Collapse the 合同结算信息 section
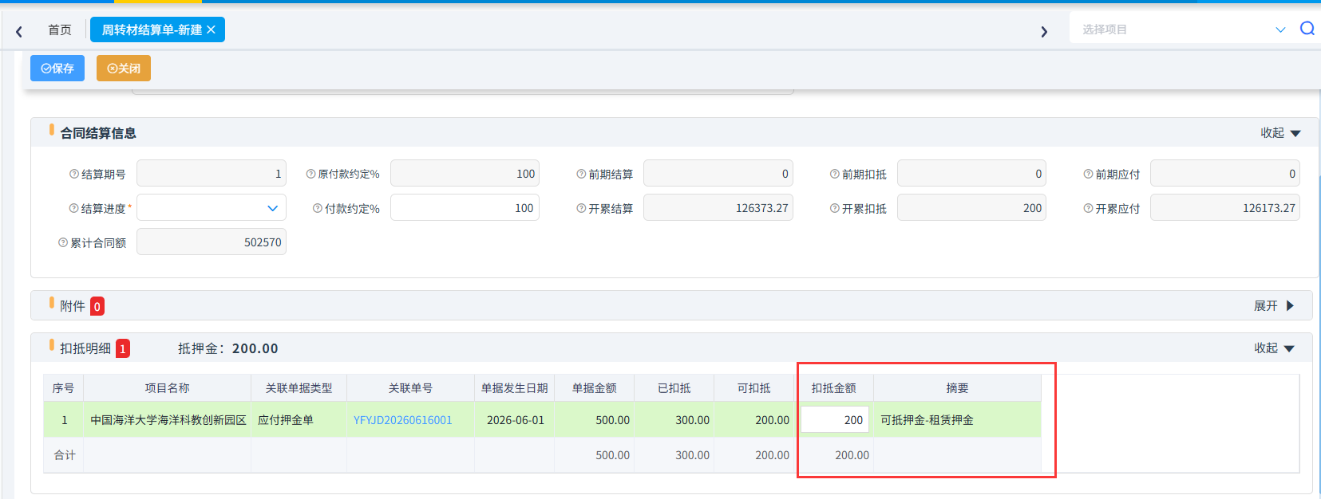Image resolution: width=1321 pixels, height=499 pixels. point(1280,133)
